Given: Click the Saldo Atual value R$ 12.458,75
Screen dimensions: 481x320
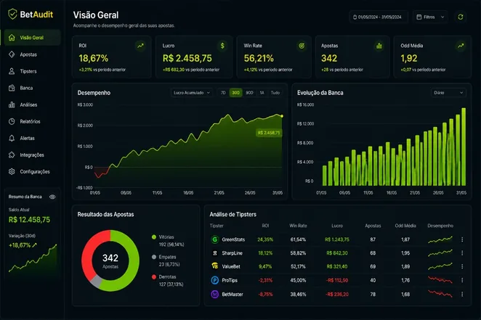Looking at the screenshot, I should pyautogui.click(x=30, y=220).
